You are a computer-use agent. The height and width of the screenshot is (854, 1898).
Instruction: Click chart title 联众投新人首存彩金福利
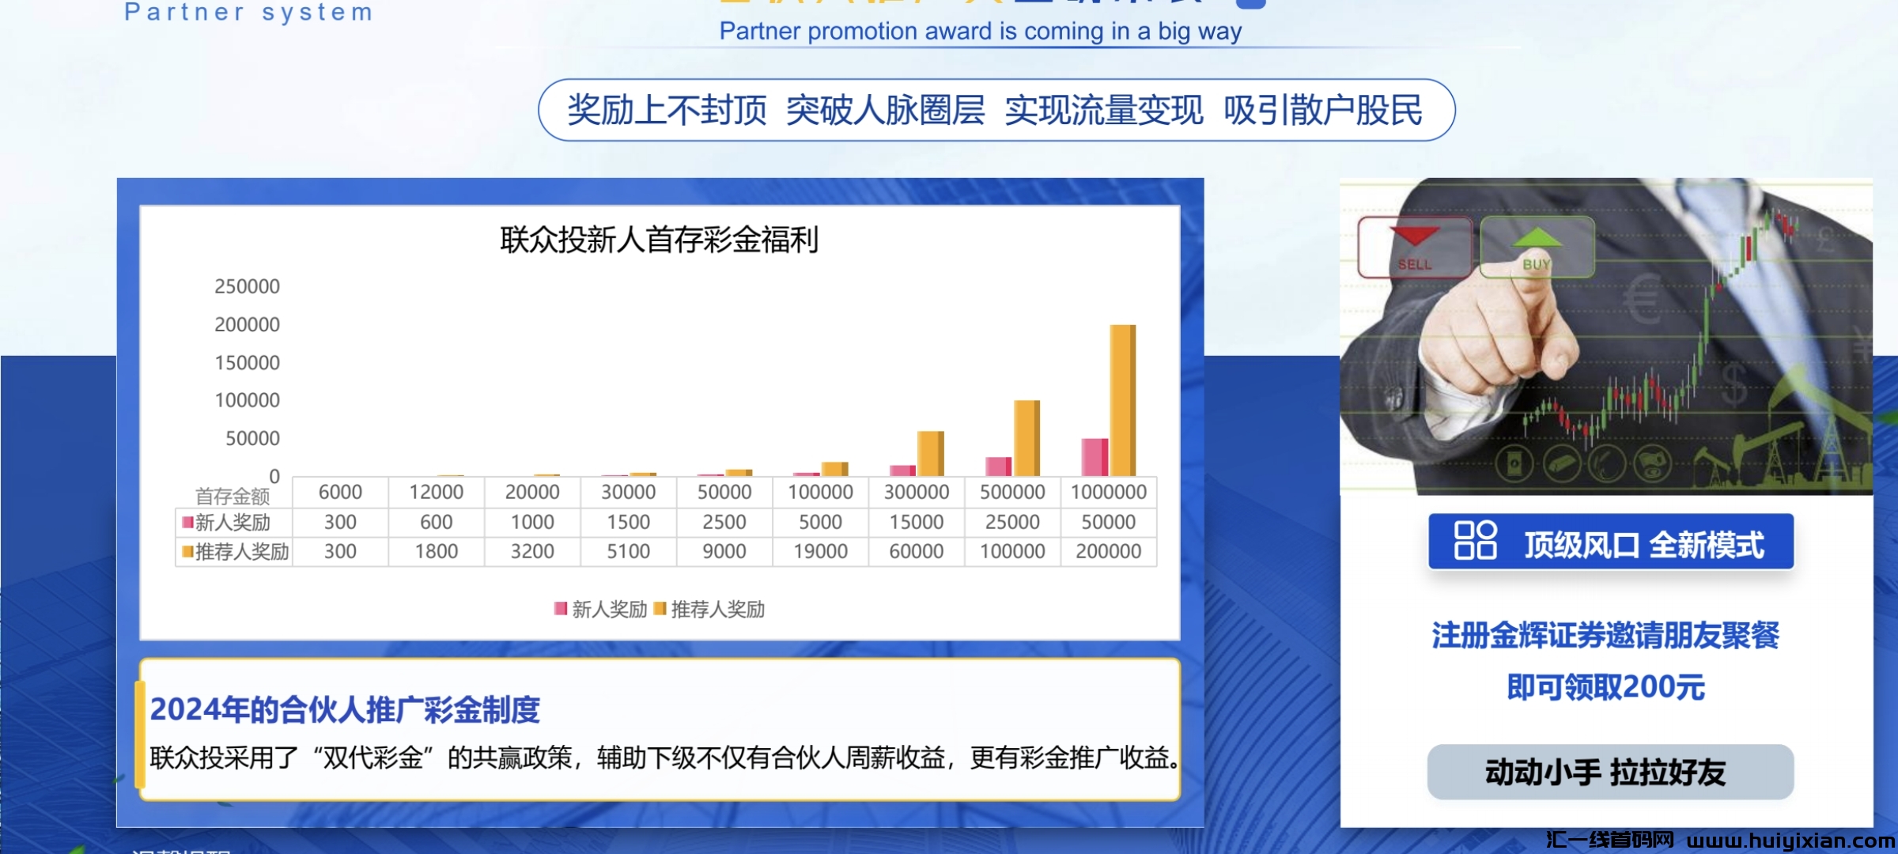click(659, 240)
